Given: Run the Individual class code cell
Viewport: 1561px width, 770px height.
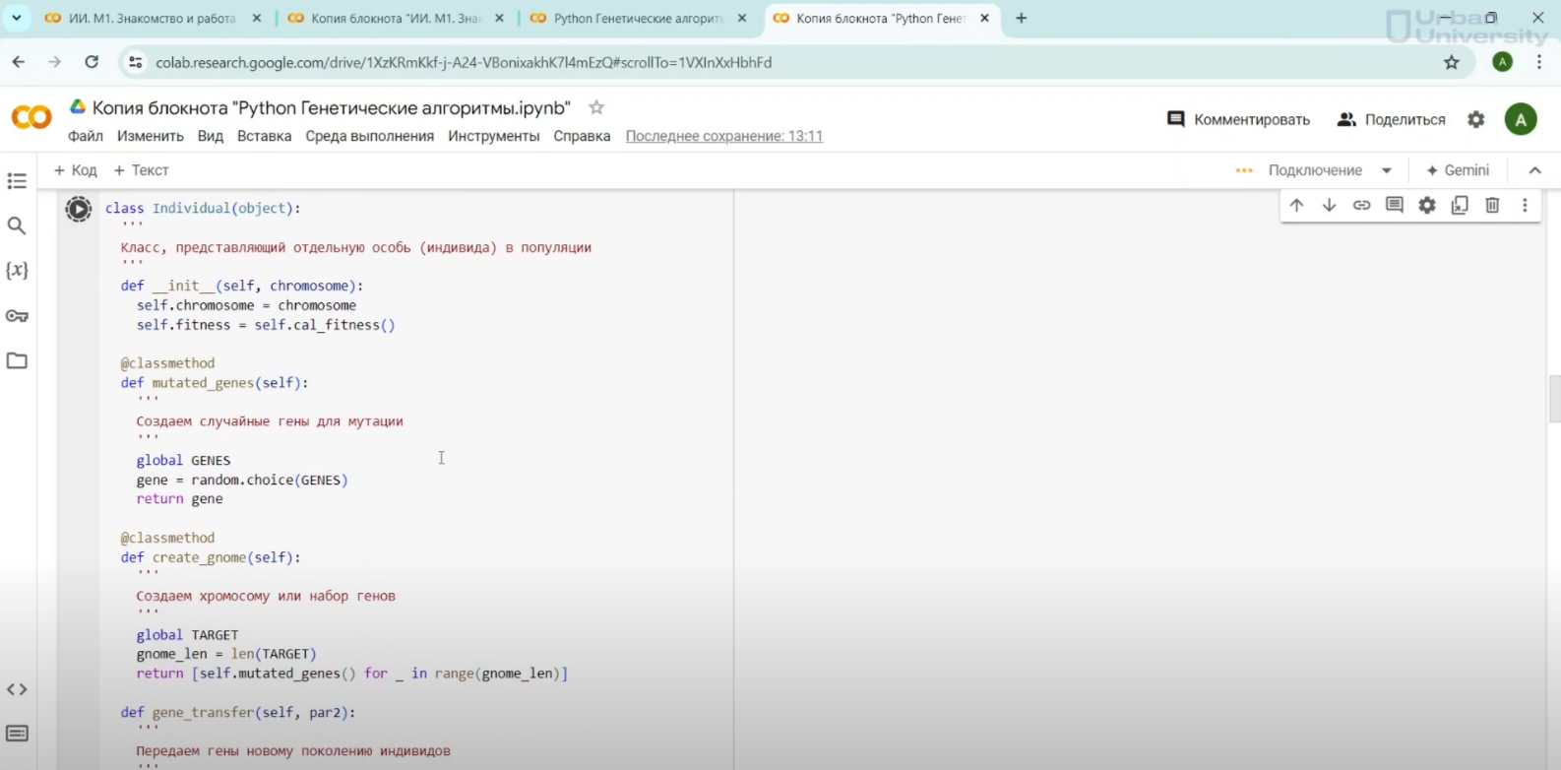Looking at the screenshot, I should pos(79,209).
